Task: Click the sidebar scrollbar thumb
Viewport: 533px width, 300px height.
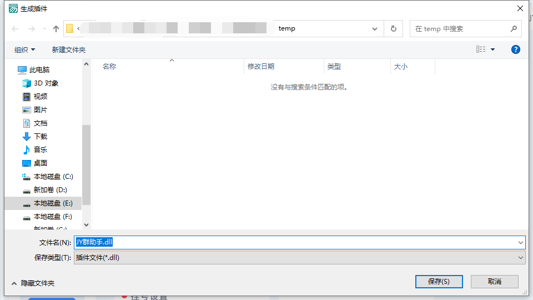Action: 87,165
